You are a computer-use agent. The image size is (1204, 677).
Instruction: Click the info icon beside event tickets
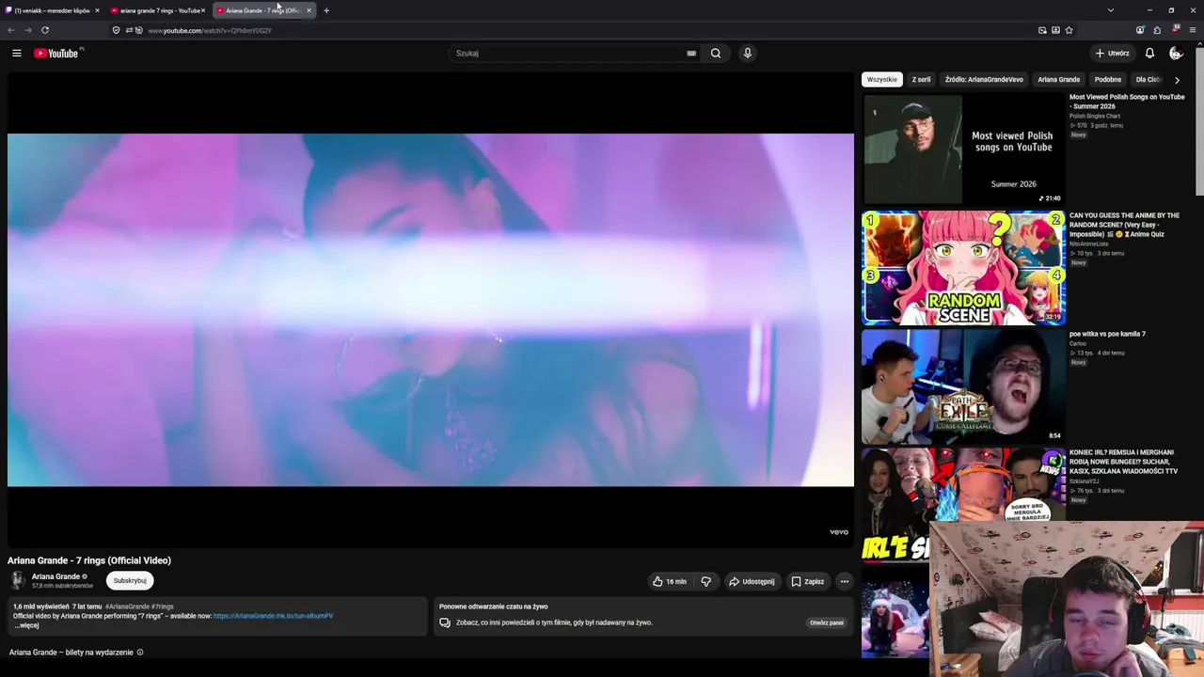point(140,653)
